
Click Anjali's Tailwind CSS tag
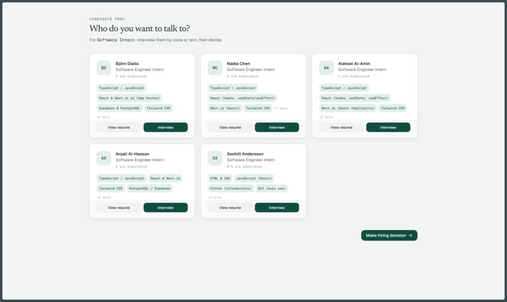click(111, 188)
